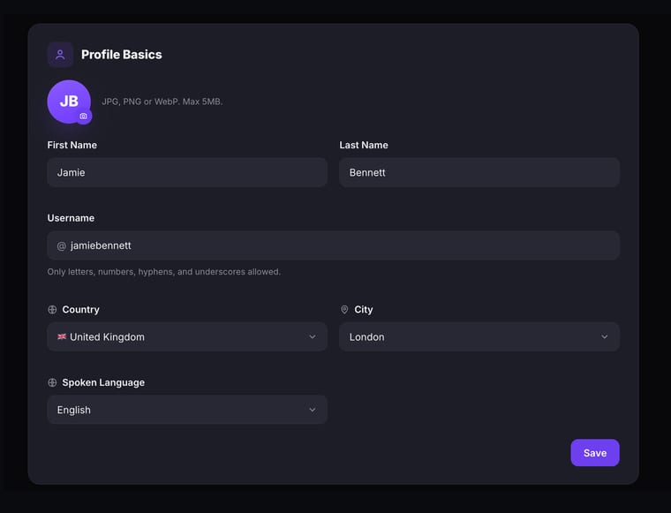Screen dimensions: 671x513
Task: Click the 'JPG, PNG or WebP. Max 5MB.' text
Action: 162,102
